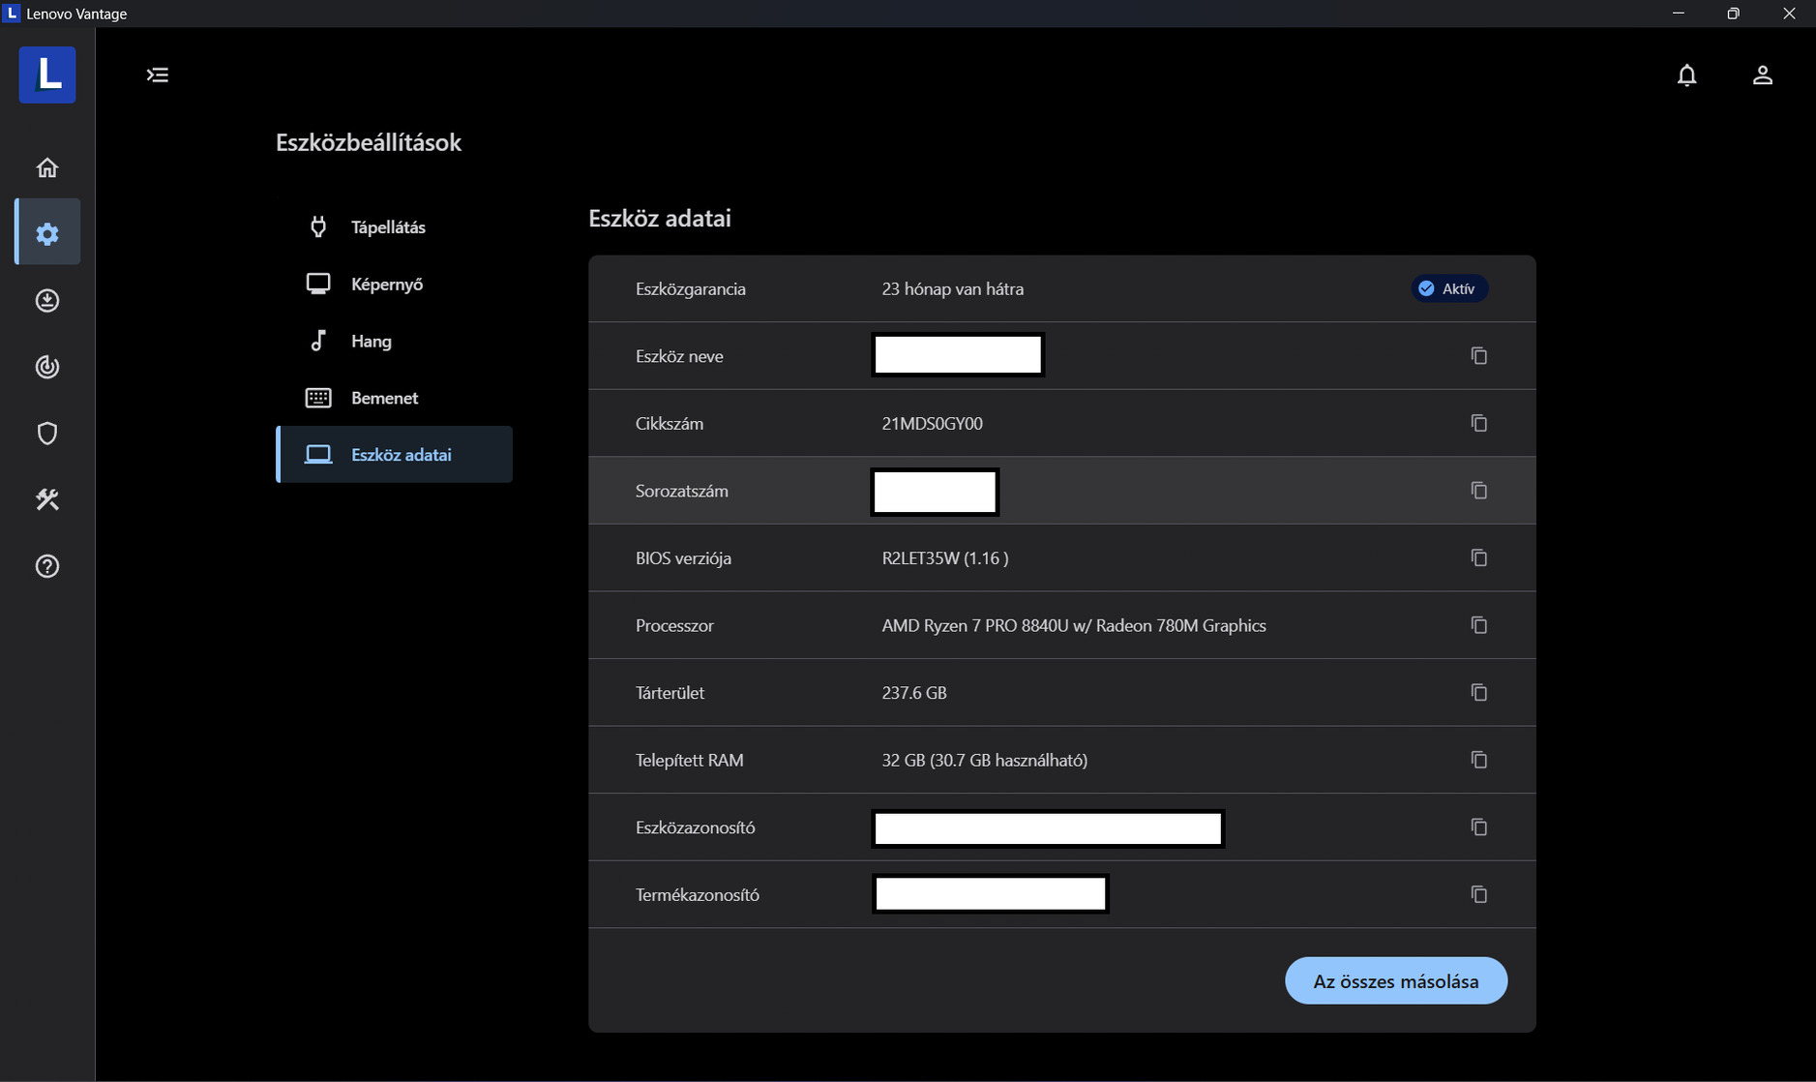Click the 23 hónap van hátra warranty text

(952, 288)
